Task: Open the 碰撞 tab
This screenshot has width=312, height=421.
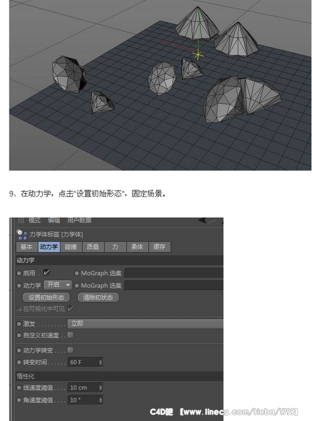Action: (71, 247)
